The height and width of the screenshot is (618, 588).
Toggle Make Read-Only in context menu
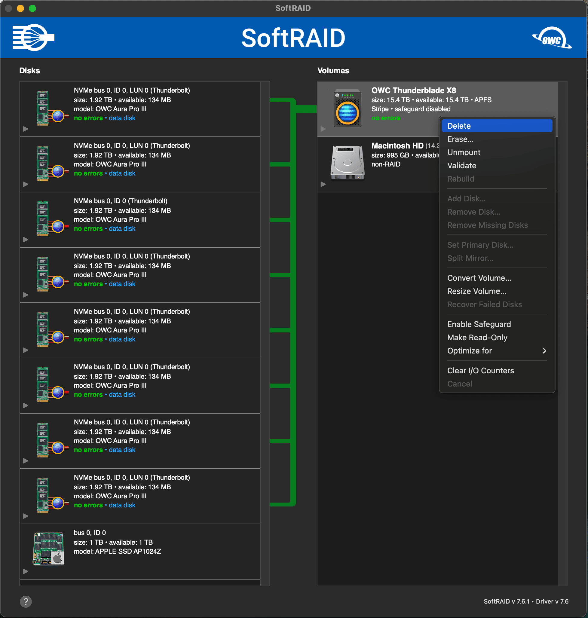click(x=477, y=338)
